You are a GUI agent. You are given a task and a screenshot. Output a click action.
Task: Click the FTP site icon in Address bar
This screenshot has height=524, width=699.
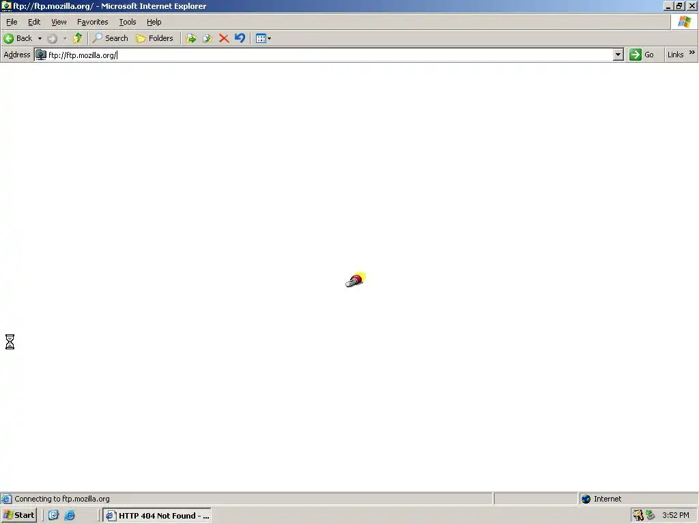pos(41,55)
